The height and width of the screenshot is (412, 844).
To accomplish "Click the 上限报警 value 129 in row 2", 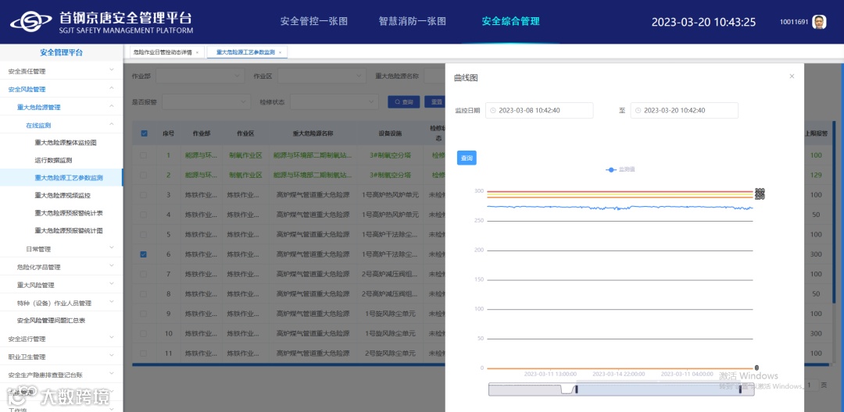I will [816, 175].
